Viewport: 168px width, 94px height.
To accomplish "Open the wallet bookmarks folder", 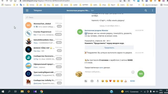I will (74, 5).
